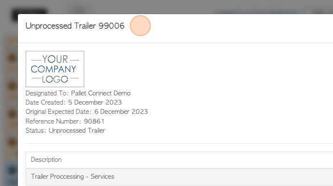Click the dimmed top bar above the modal

click(166, 7)
